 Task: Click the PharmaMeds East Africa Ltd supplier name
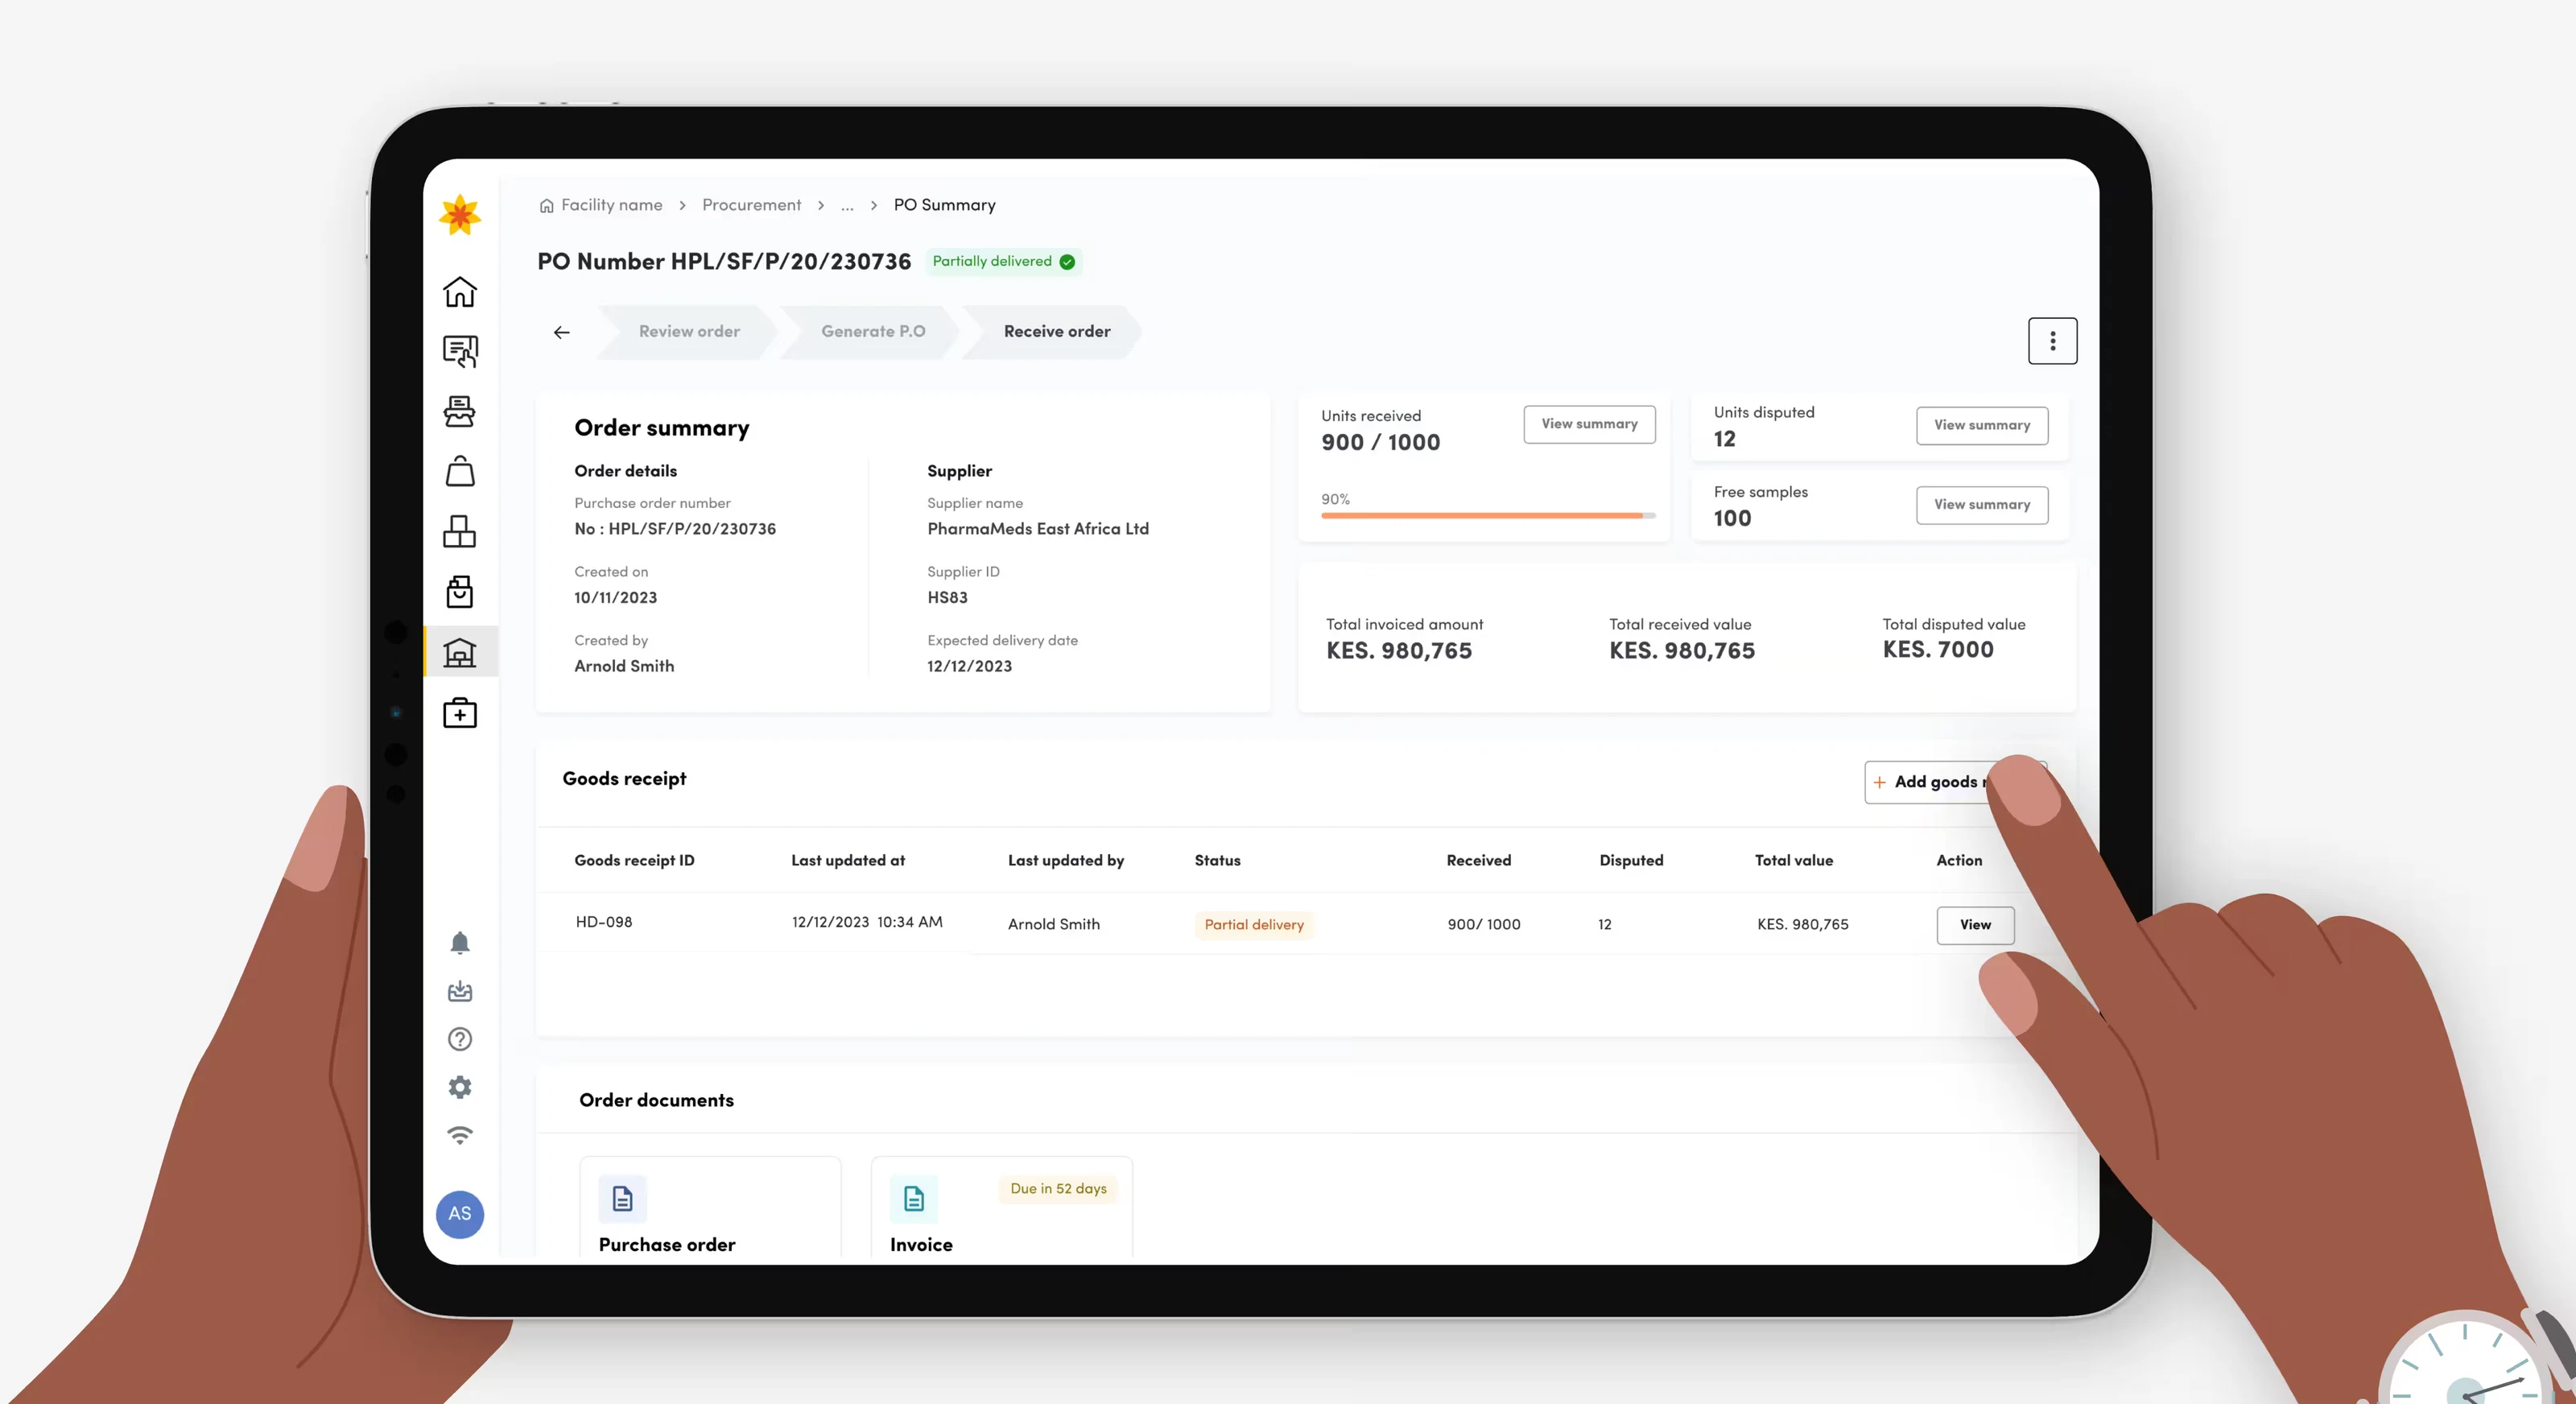1038,529
